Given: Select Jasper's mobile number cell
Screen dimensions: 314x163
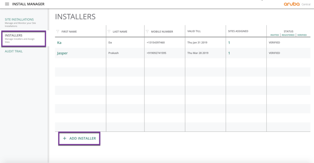Looking at the screenshot, I should click(156, 53).
